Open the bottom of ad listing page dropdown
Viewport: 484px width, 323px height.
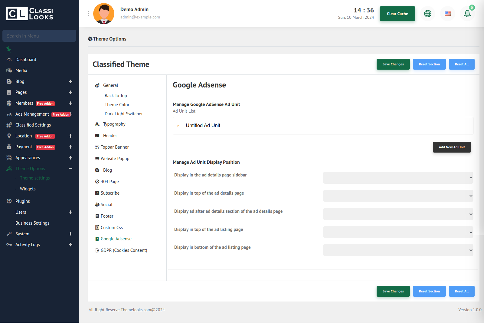pyautogui.click(x=398, y=250)
